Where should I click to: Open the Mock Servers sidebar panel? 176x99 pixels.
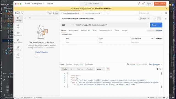(18, 41)
